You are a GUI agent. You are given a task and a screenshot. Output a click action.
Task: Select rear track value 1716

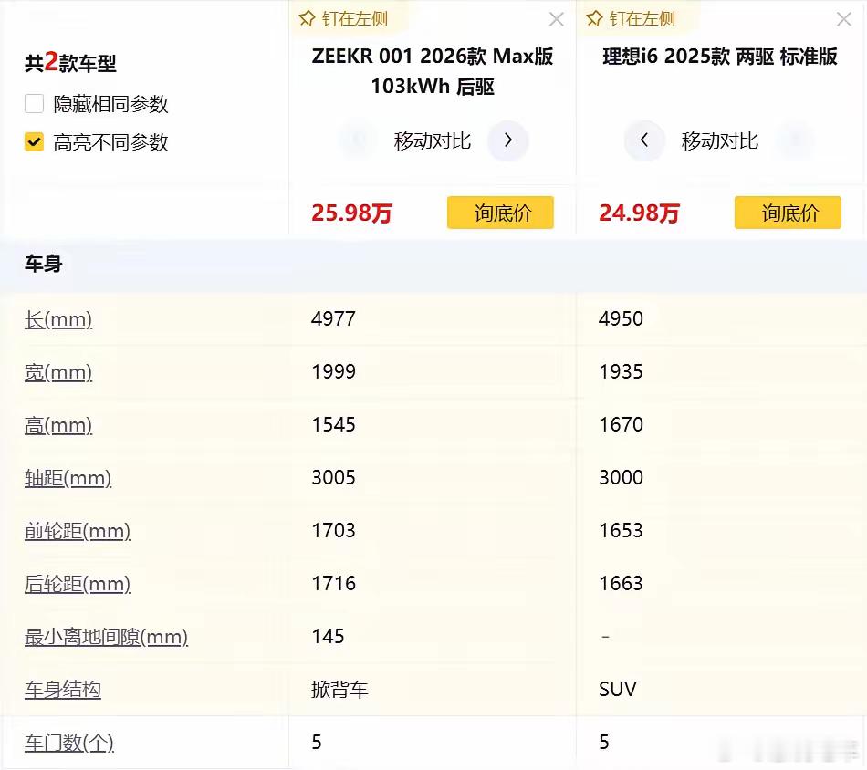tap(333, 584)
